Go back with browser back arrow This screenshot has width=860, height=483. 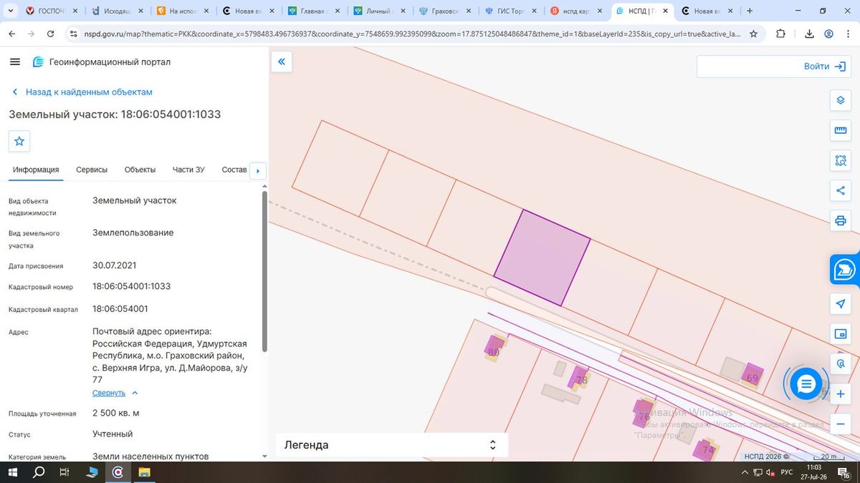pos(14,34)
